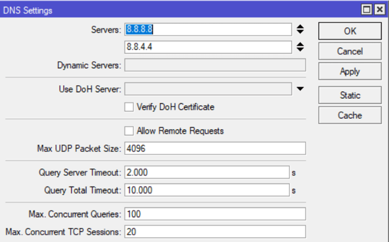Open the Static DNS entries
This screenshot has width=389, height=242.
click(350, 95)
